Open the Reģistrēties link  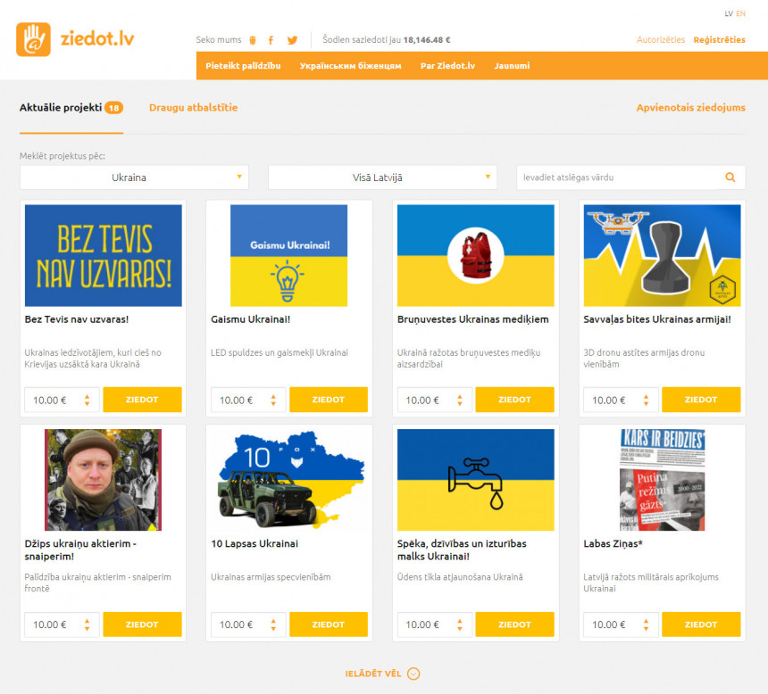719,40
